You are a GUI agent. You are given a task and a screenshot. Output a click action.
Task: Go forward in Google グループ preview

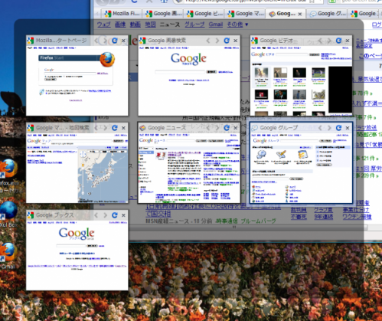(x=329, y=128)
